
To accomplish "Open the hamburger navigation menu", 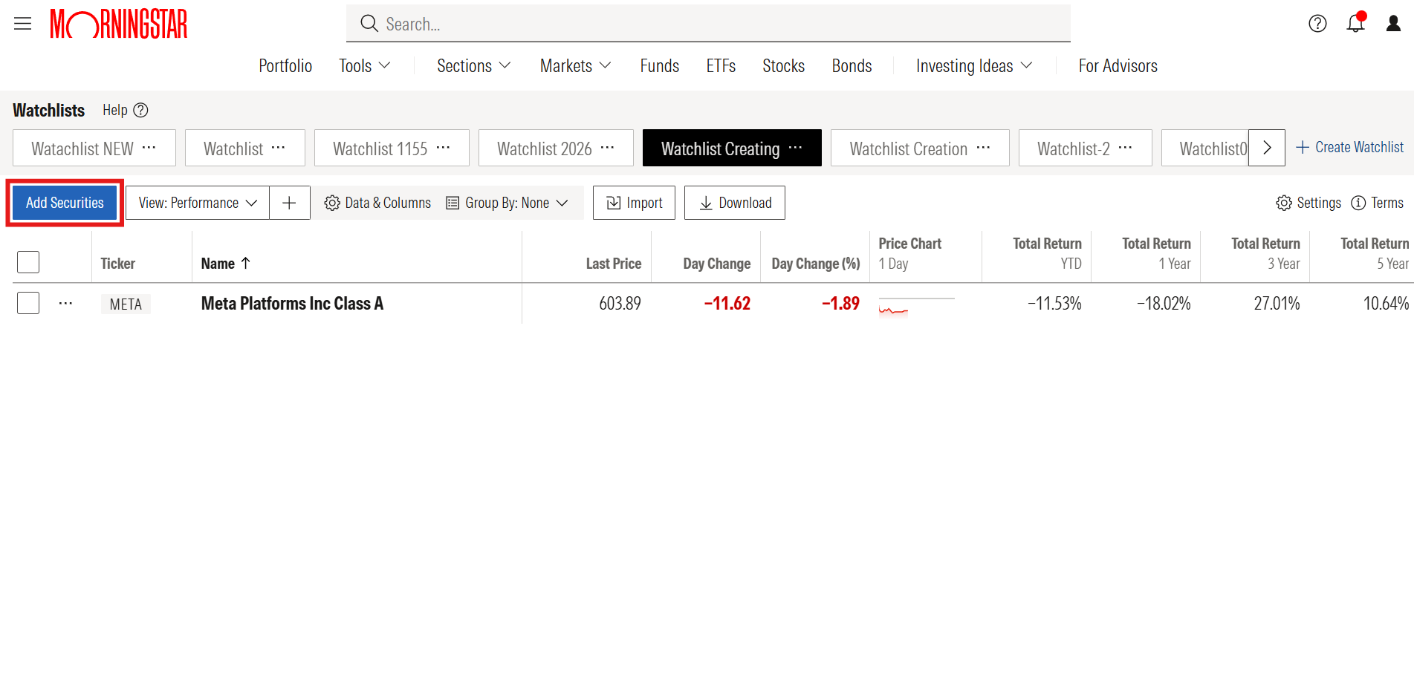I will 23,24.
